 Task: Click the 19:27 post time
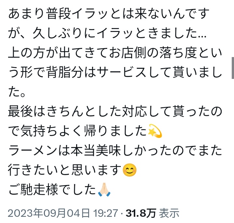click(x=106, y=213)
